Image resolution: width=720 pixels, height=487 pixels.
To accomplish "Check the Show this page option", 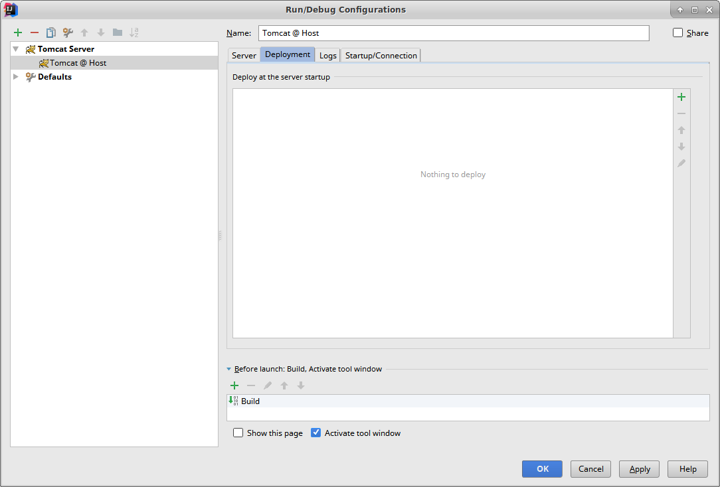I will pos(238,433).
